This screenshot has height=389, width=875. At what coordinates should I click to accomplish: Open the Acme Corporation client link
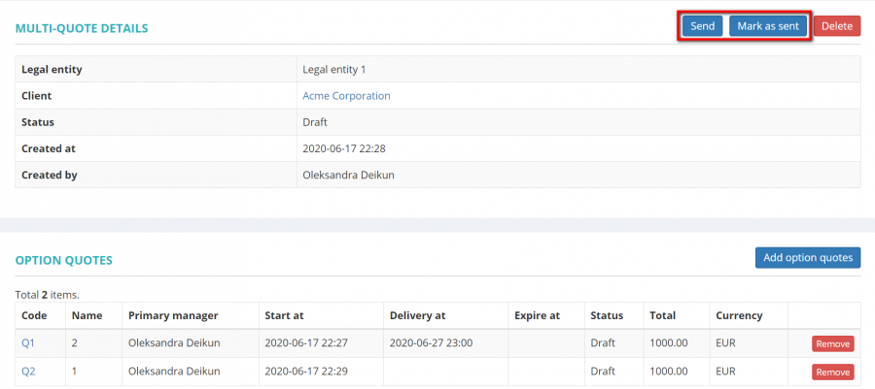click(x=346, y=96)
